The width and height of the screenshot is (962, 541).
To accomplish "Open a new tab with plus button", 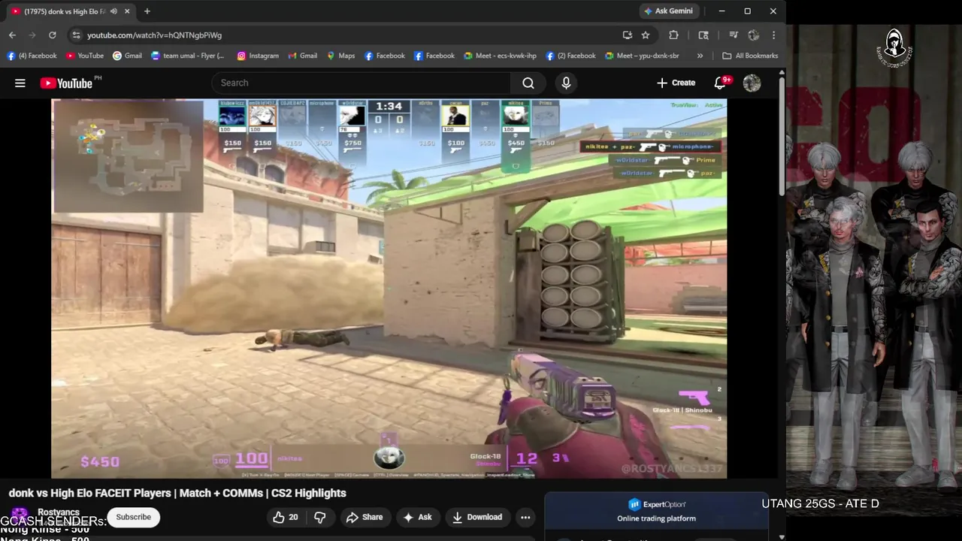I will coord(147,11).
